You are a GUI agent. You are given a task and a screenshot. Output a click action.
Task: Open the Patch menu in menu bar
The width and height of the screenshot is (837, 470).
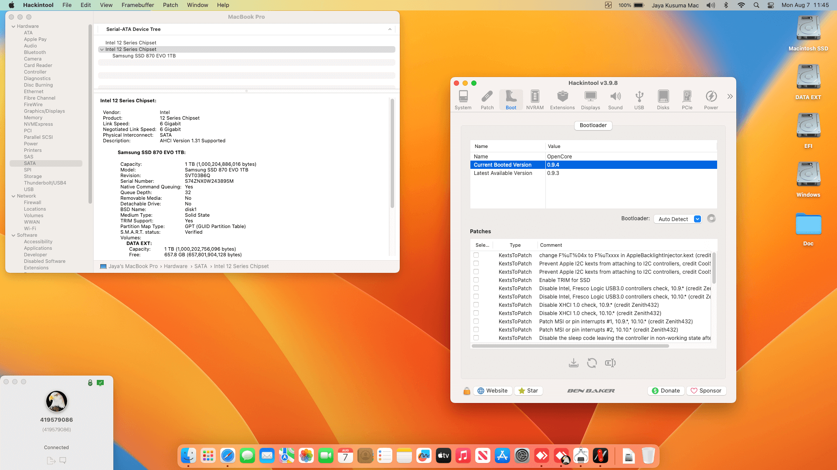tap(170, 5)
